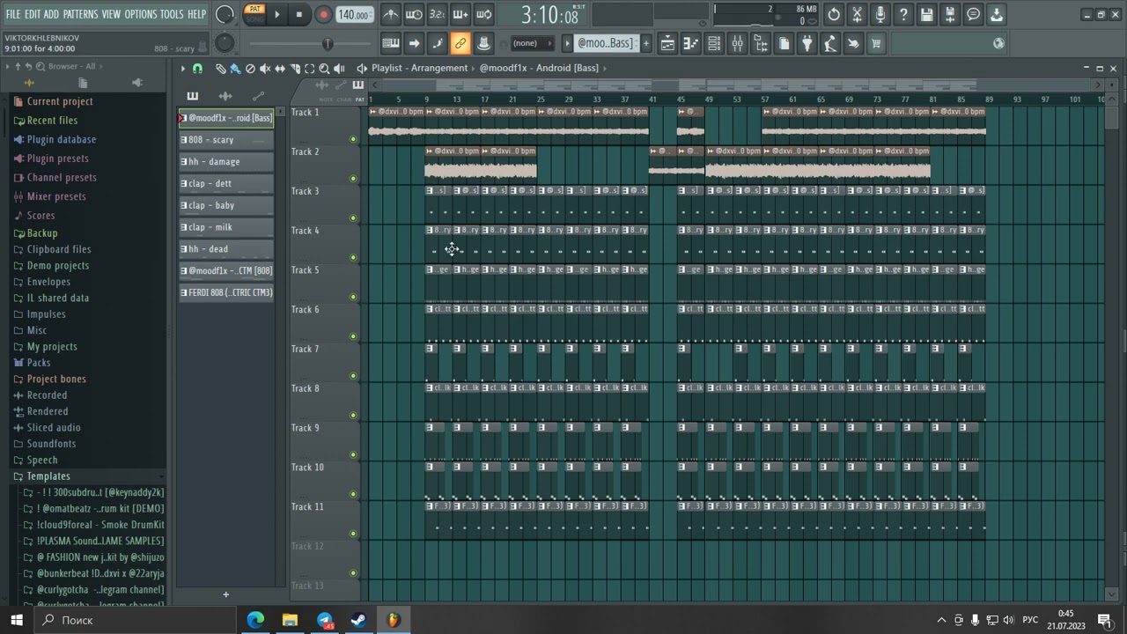Select the 'clap - milk' pattern
Viewport: 1127px width, 634px height.
tap(226, 227)
